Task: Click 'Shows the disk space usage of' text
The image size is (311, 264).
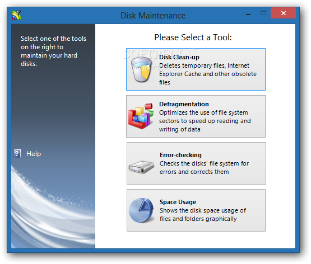Action: (203, 210)
